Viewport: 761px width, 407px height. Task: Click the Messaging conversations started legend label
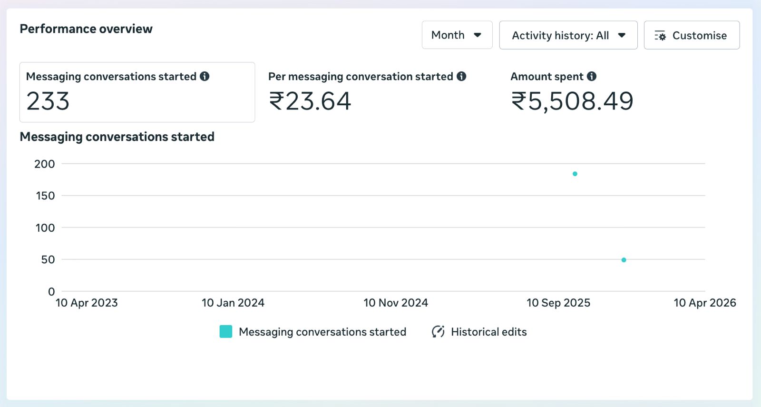(x=322, y=332)
